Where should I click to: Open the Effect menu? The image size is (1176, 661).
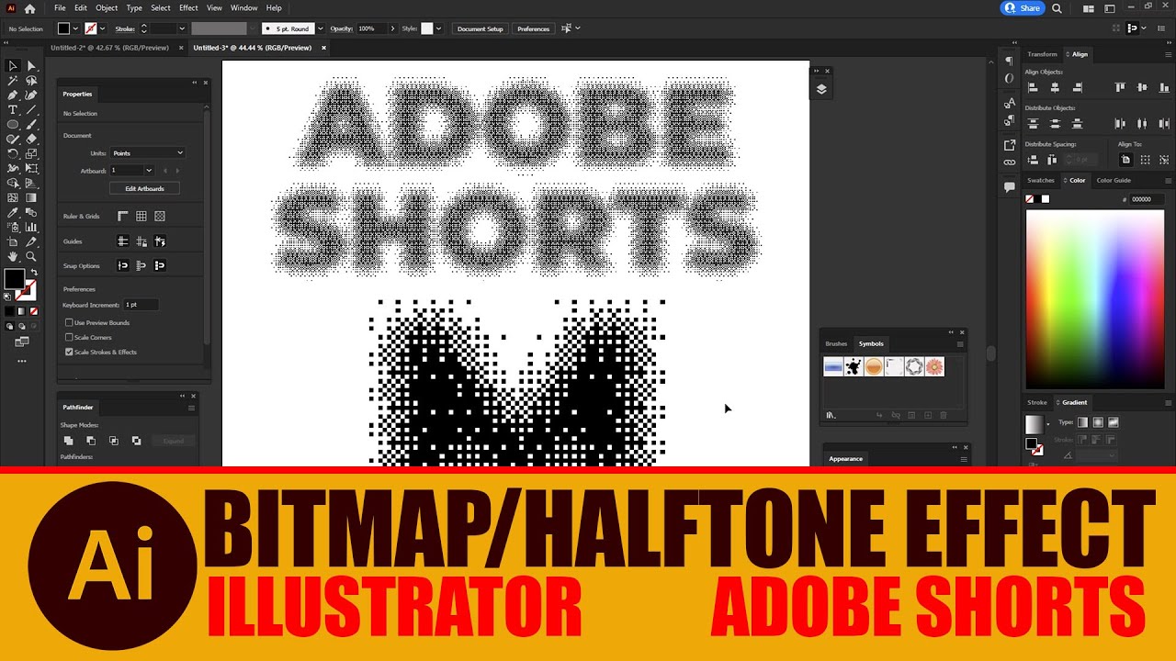188,7
